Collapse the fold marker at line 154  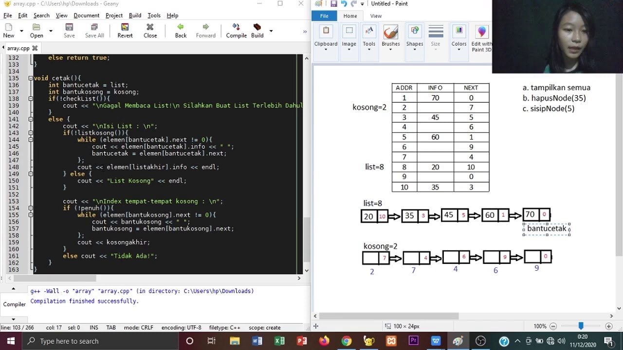pyautogui.click(x=31, y=208)
